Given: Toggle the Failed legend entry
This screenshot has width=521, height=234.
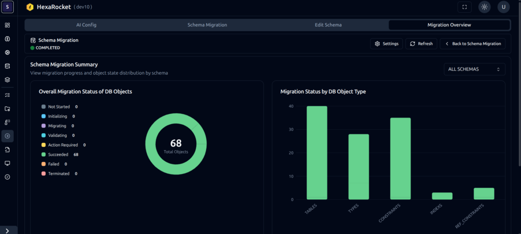Looking at the screenshot, I should tap(54, 164).
